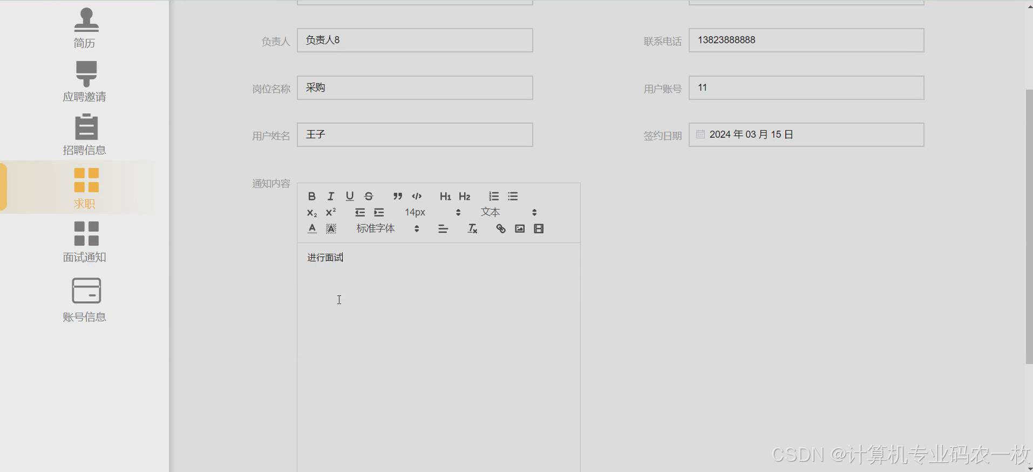The image size is (1033, 472).
Task: Apply superscript formatting
Action: pos(331,212)
